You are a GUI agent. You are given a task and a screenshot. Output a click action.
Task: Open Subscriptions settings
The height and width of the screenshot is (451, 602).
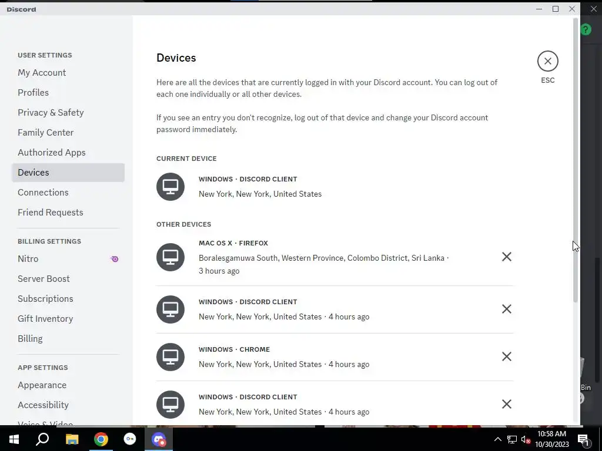click(x=68, y=298)
